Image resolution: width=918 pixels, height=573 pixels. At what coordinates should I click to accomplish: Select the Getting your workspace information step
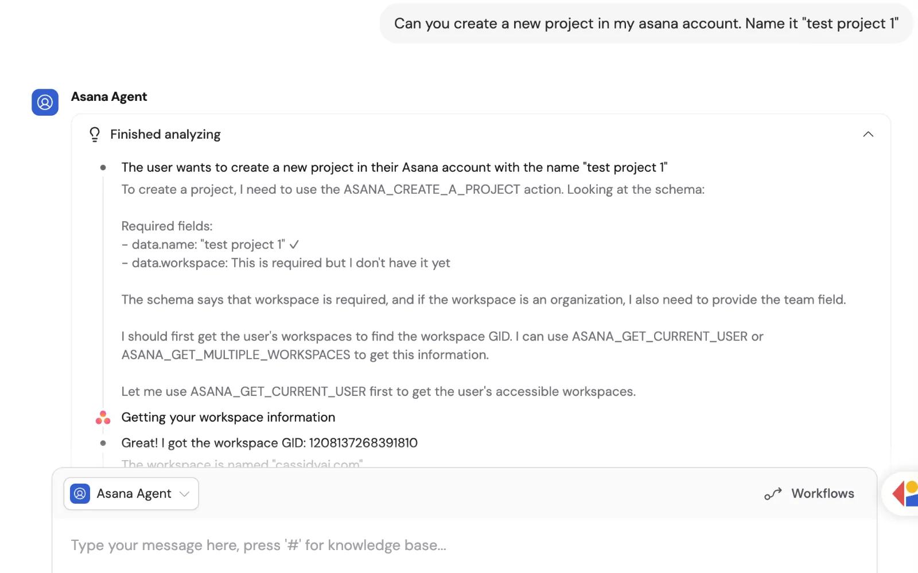click(228, 417)
